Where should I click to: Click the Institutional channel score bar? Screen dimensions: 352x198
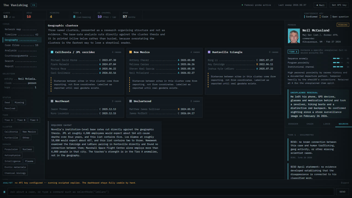click(x=338, y=67)
